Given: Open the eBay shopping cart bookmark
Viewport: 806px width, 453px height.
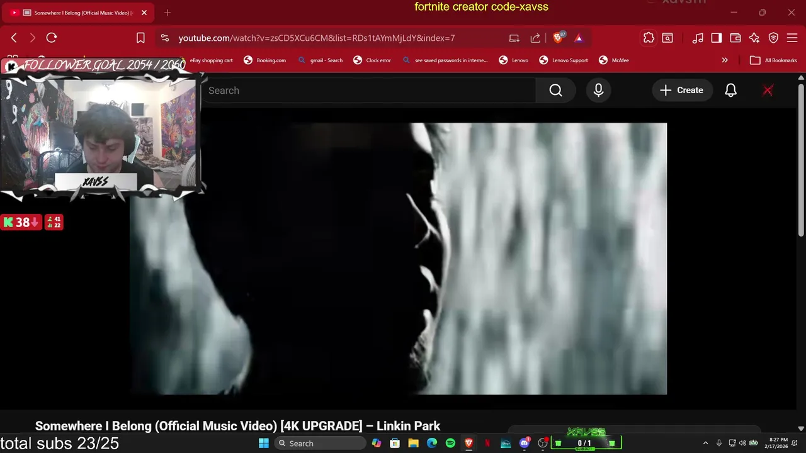Looking at the screenshot, I should point(211,60).
